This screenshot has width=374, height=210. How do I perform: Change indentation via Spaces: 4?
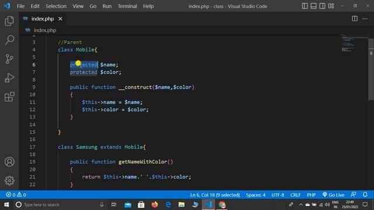255,195
